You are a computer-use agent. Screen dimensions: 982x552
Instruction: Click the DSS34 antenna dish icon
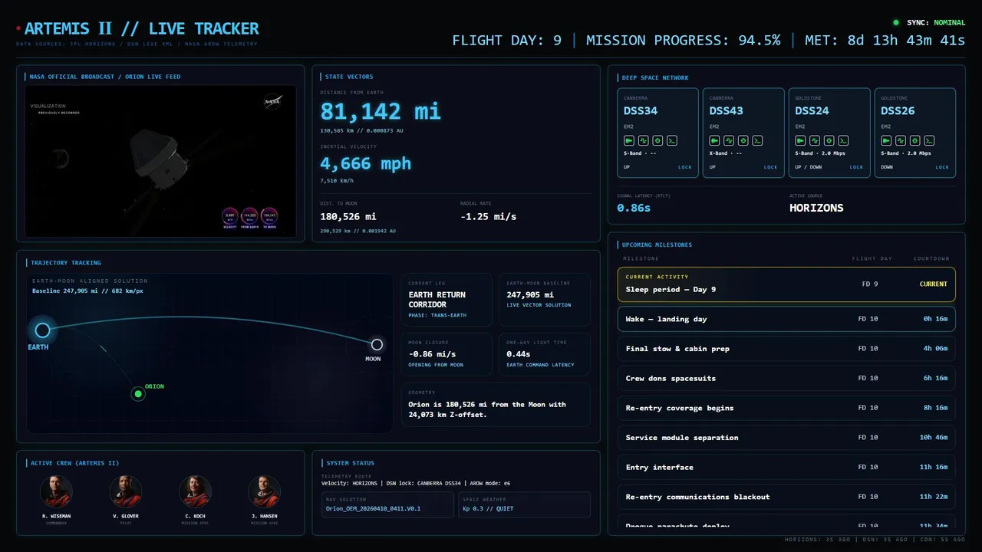629,140
